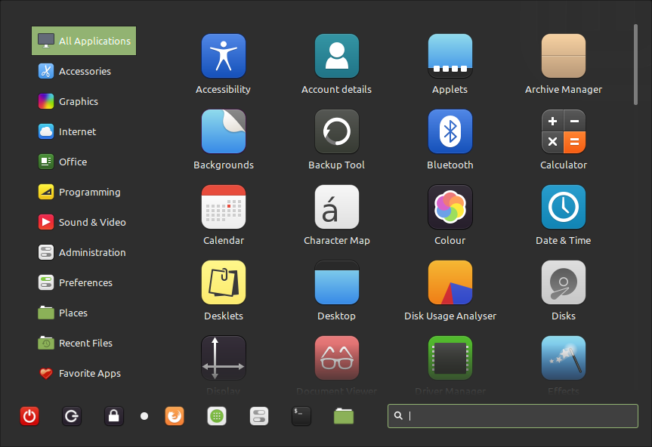Lock the screen with padlock icon
The height and width of the screenshot is (447, 652).
point(113,416)
